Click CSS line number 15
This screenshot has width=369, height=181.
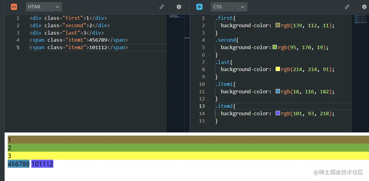tap(202, 121)
